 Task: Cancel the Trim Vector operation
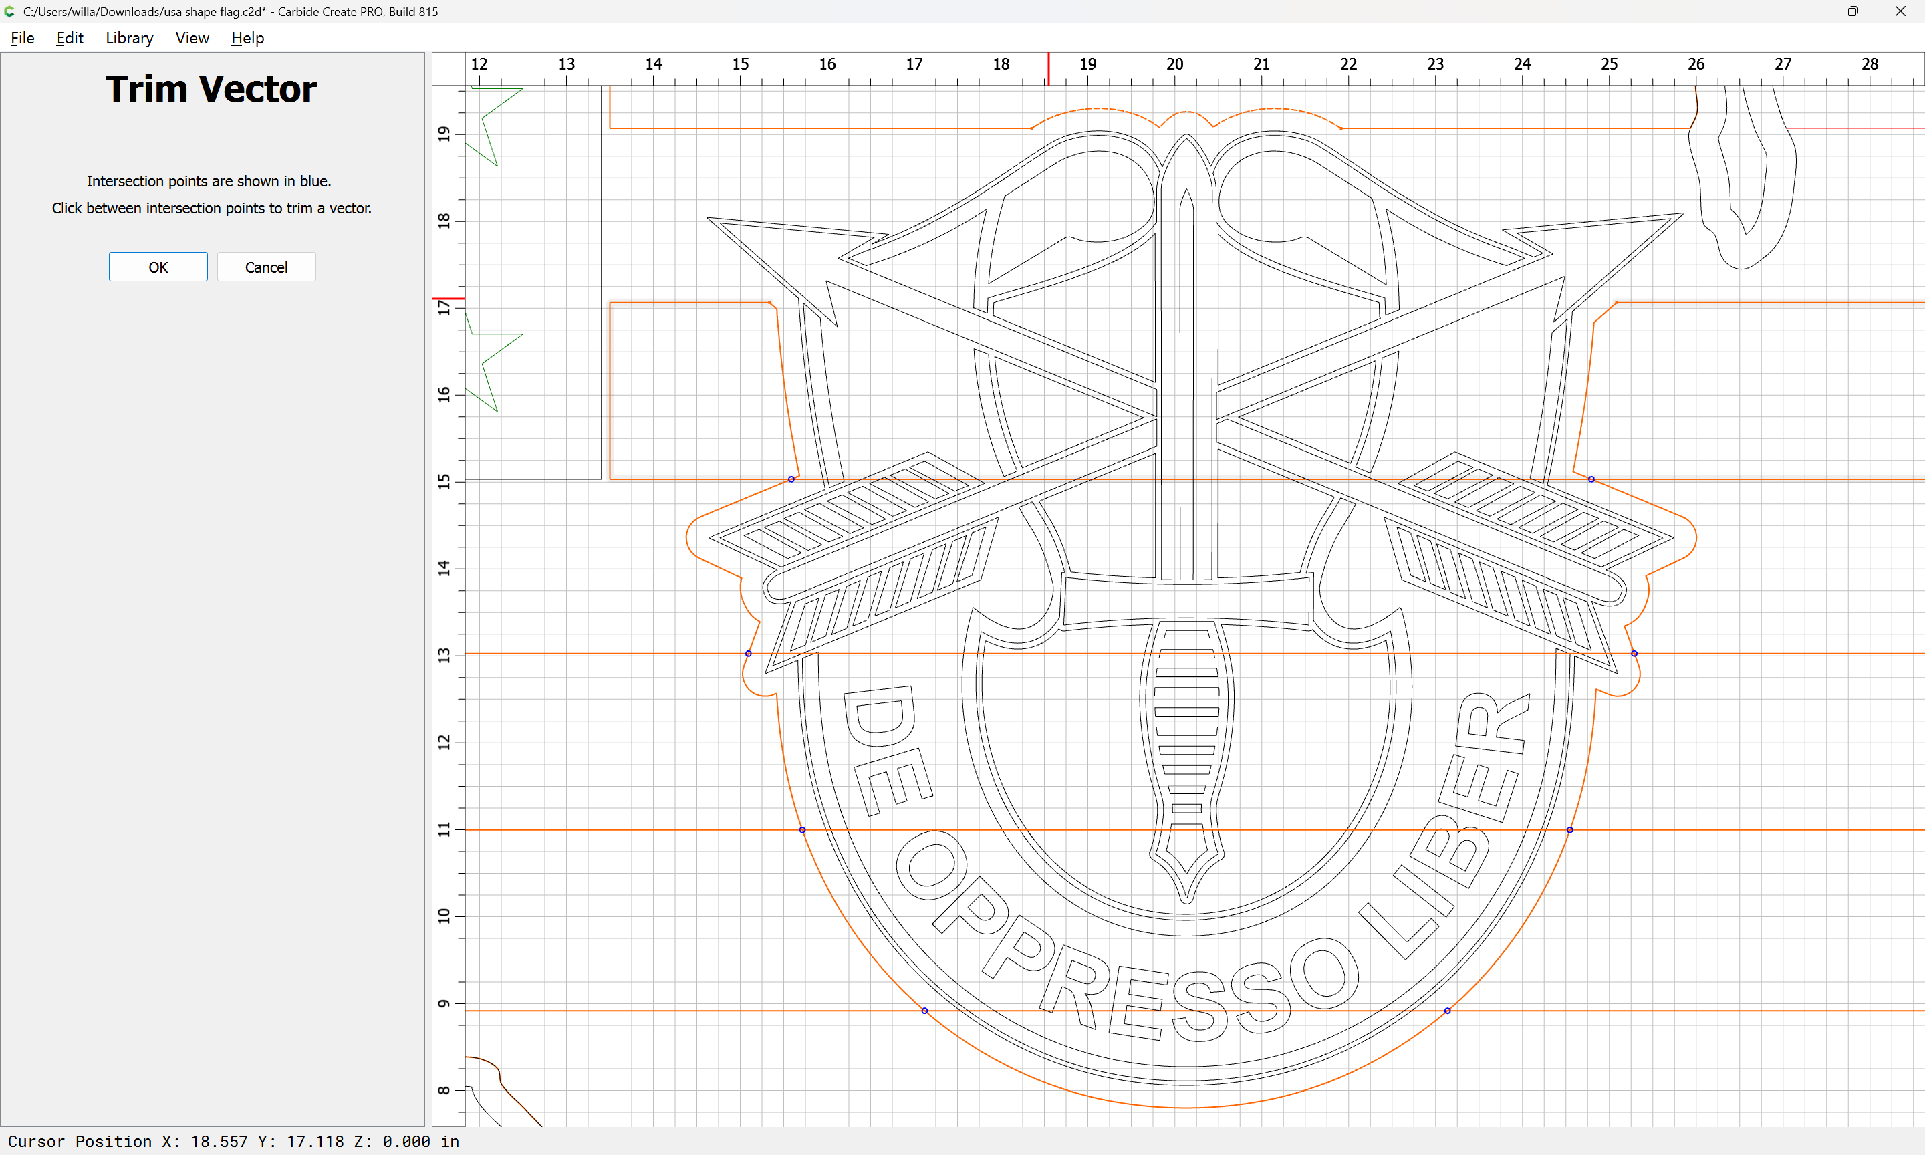(266, 267)
